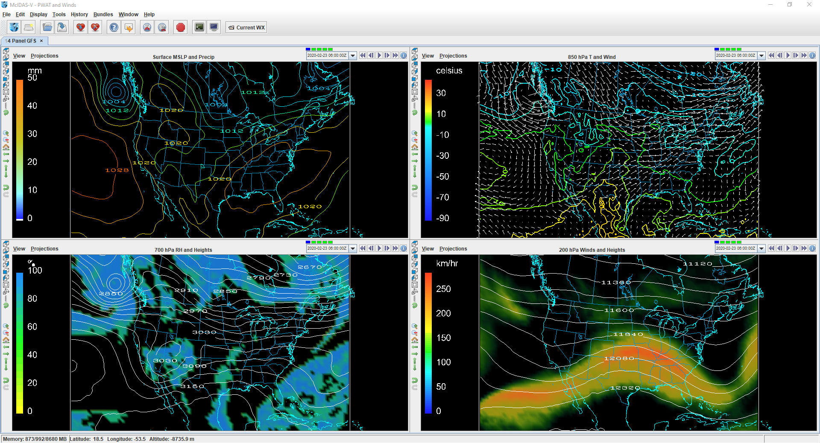Zoom in using the magnifier-plus sidebar icon

(6, 133)
